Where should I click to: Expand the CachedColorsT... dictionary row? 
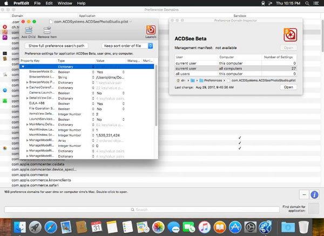coord(28,87)
